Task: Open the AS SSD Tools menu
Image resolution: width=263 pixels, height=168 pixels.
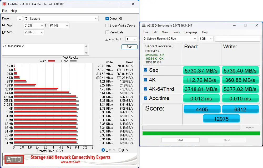Action: coord(176,32)
